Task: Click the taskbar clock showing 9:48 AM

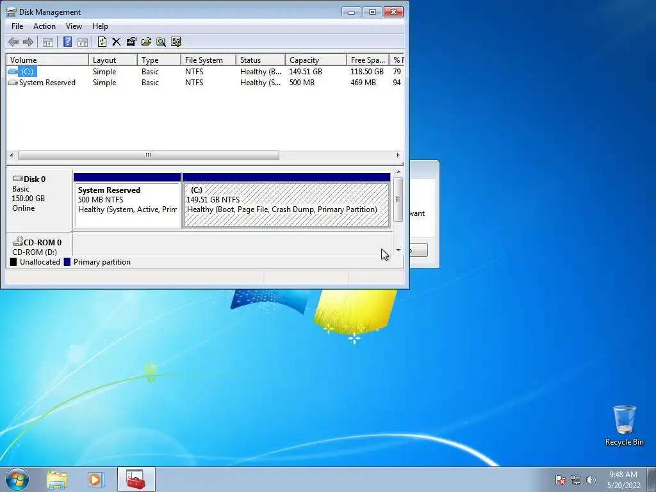Action: pos(623,480)
